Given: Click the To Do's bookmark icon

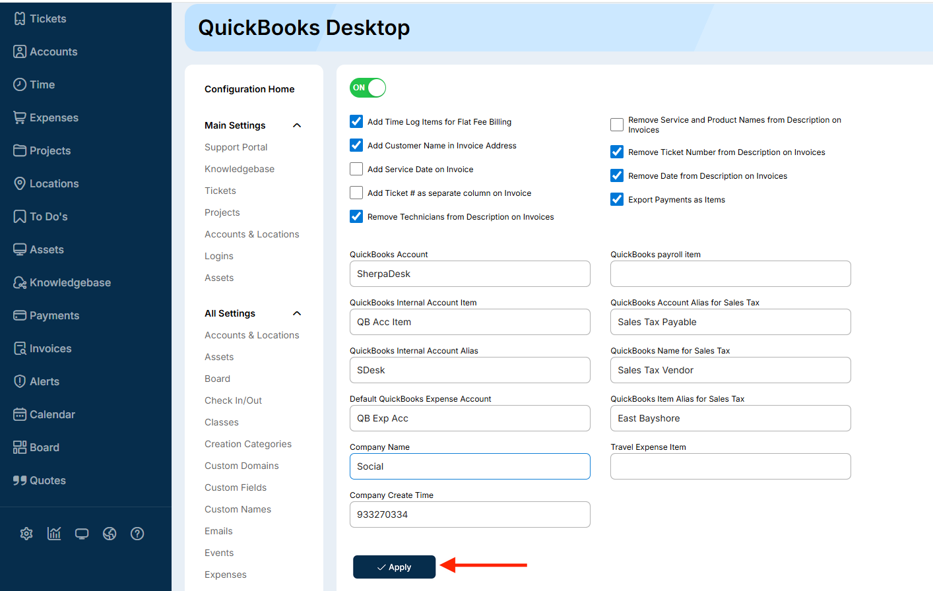Looking at the screenshot, I should pos(20,216).
